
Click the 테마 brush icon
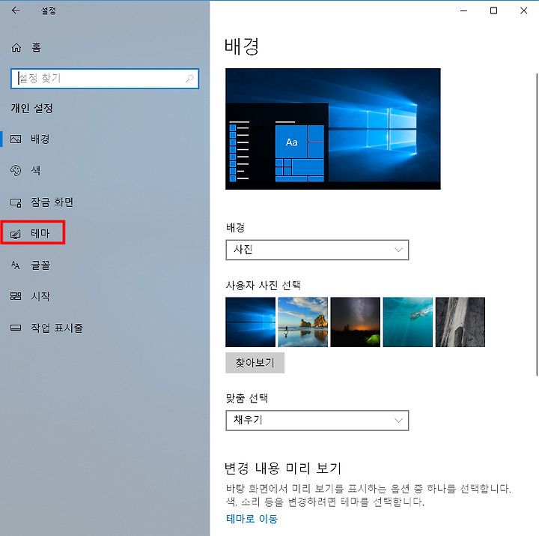pos(16,234)
